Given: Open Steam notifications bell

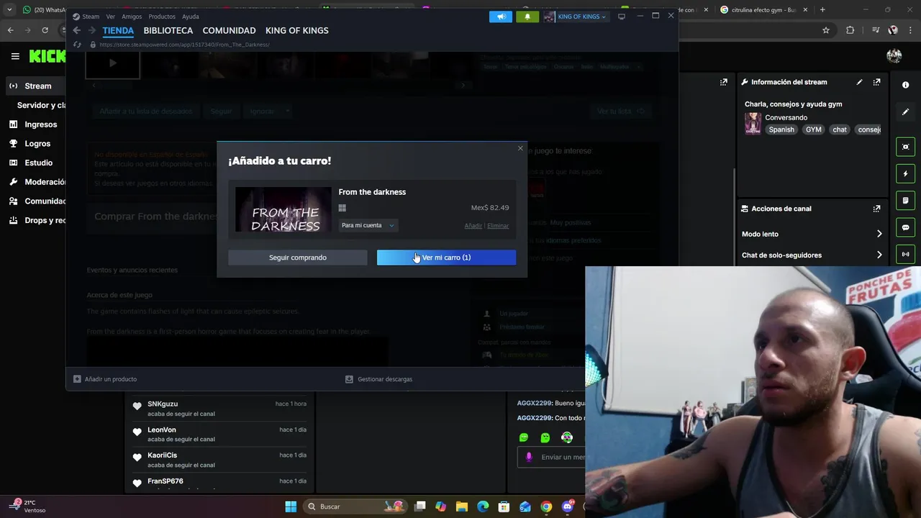Looking at the screenshot, I should 527,17.
